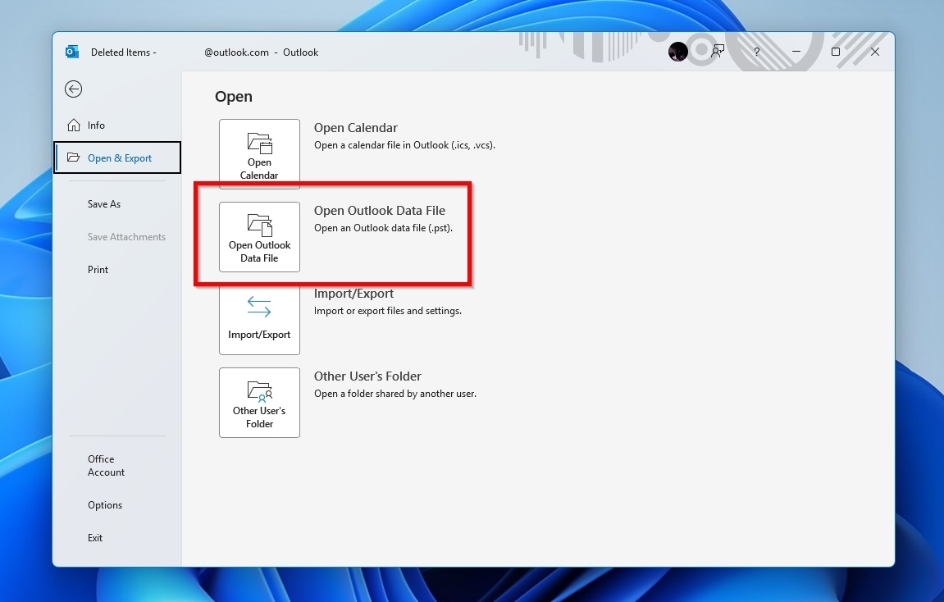Go back using the circled arrow
The width and height of the screenshot is (944, 602).
click(x=74, y=89)
